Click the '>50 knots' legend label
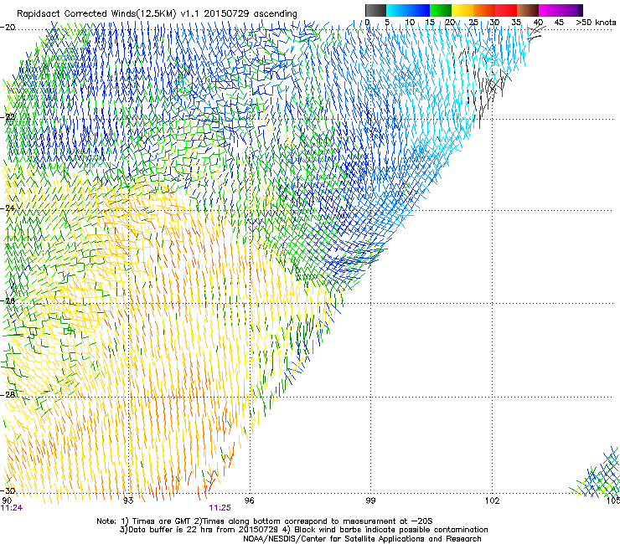This screenshot has width=620, height=544. point(596,23)
